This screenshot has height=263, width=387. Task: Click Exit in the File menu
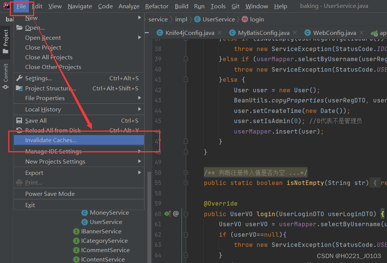coord(30,205)
